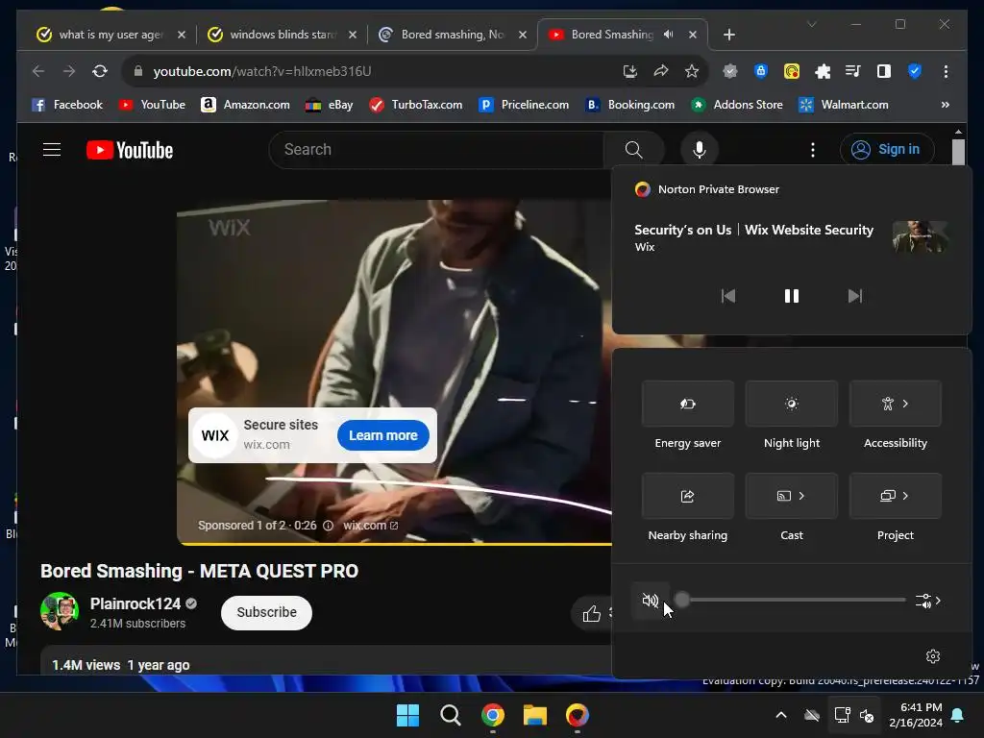
Task: Open the Walmart.com bookmark
Action: pos(844,105)
